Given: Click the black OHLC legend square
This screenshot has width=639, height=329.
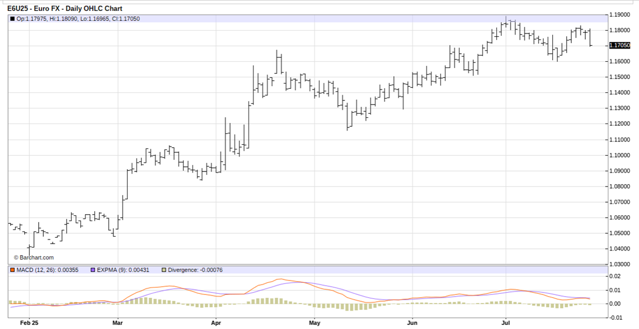Looking at the screenshot, I should tap(13, 18).
